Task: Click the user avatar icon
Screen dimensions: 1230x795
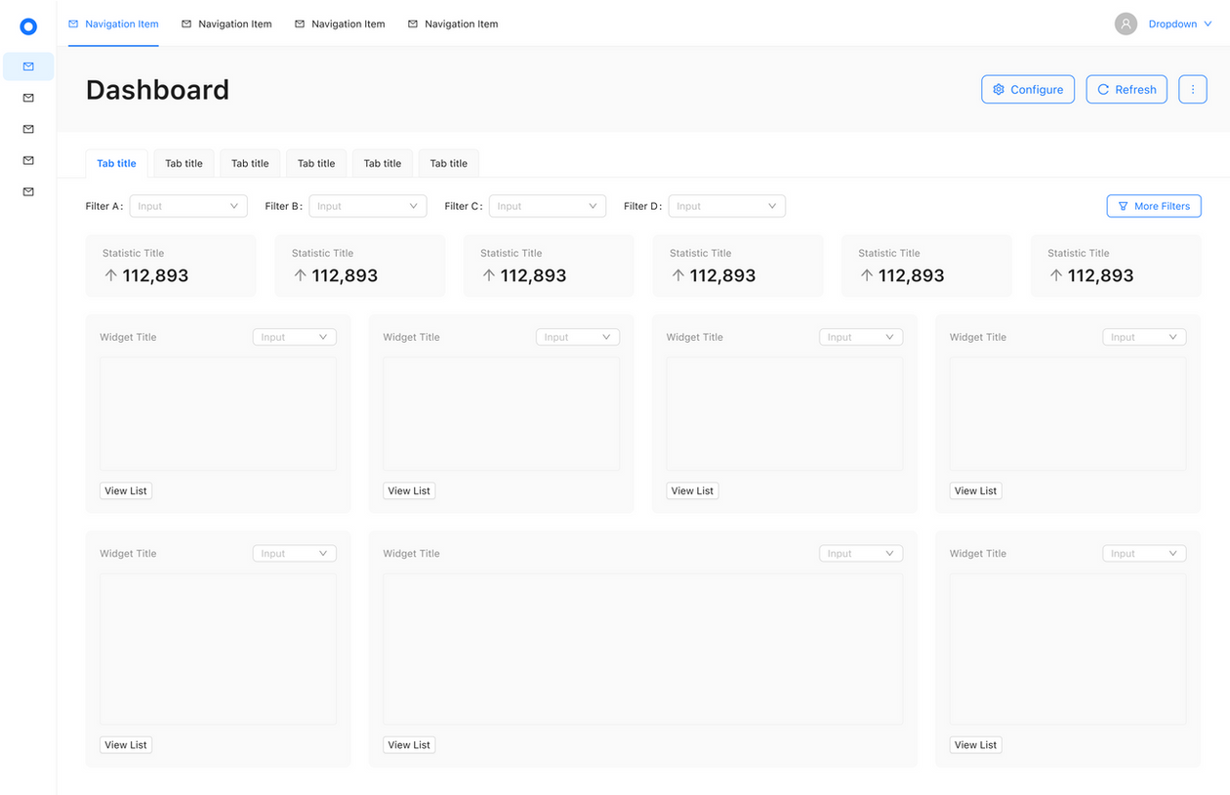Action: point(1126,24)
